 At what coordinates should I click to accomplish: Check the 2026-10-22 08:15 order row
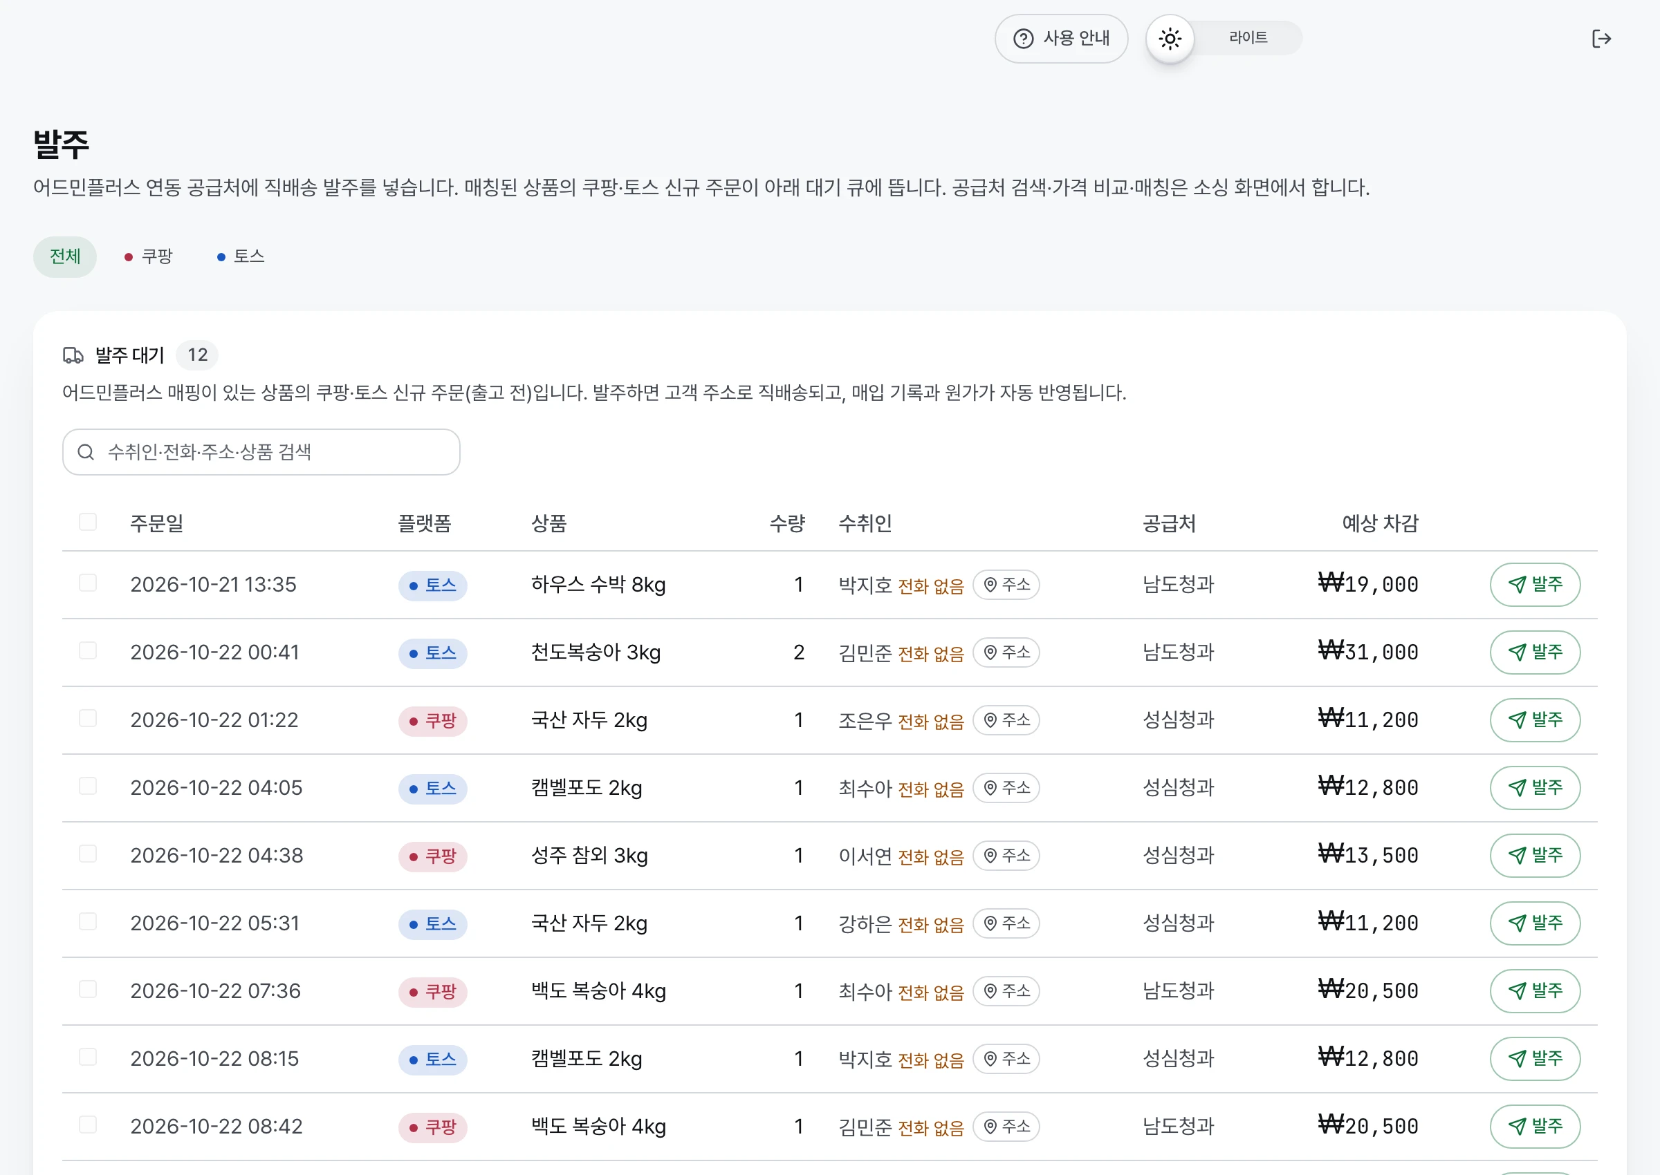coord(88,1057)
